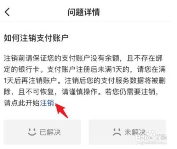The image size is (177, 149).
Task: Click the red arrow annotation
Action: point(62,110)
